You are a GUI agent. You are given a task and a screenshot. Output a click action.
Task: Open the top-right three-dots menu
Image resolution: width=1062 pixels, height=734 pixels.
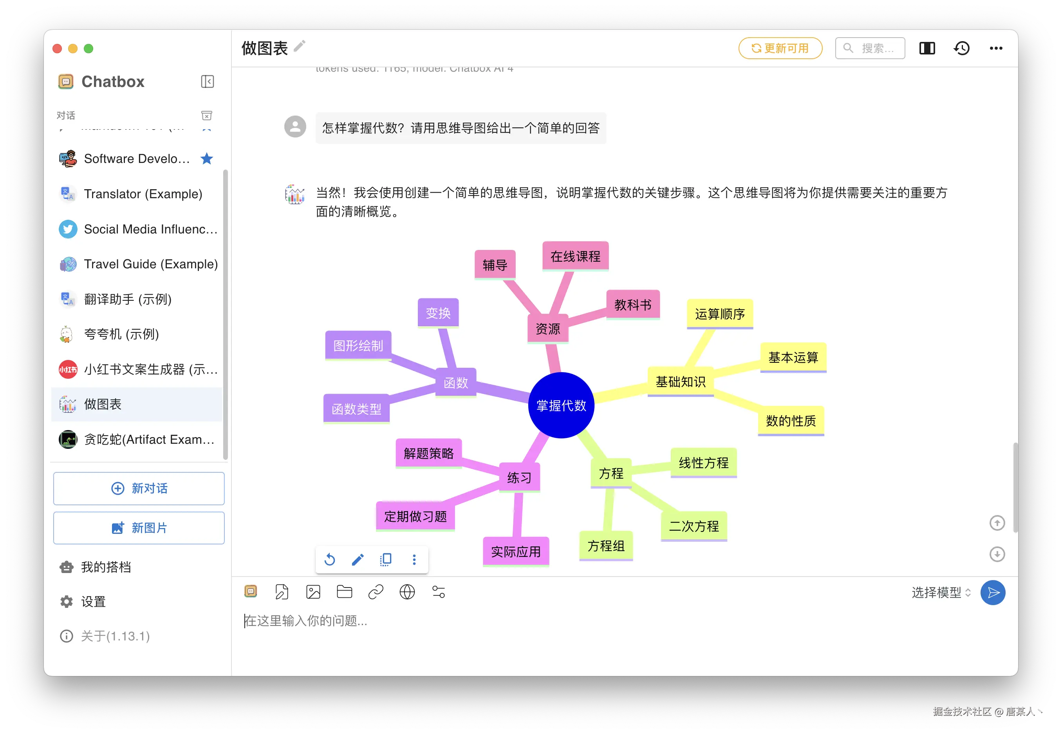pyautogui.click(x=996, y=48)
